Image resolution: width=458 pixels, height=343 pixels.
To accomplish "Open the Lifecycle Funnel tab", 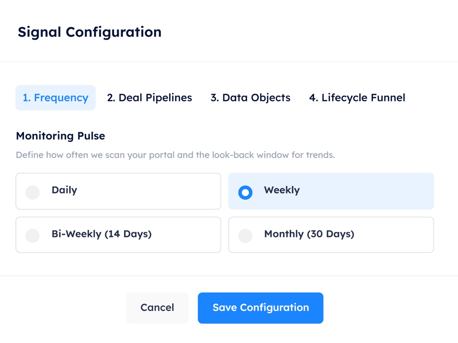I will click(357, 98).
